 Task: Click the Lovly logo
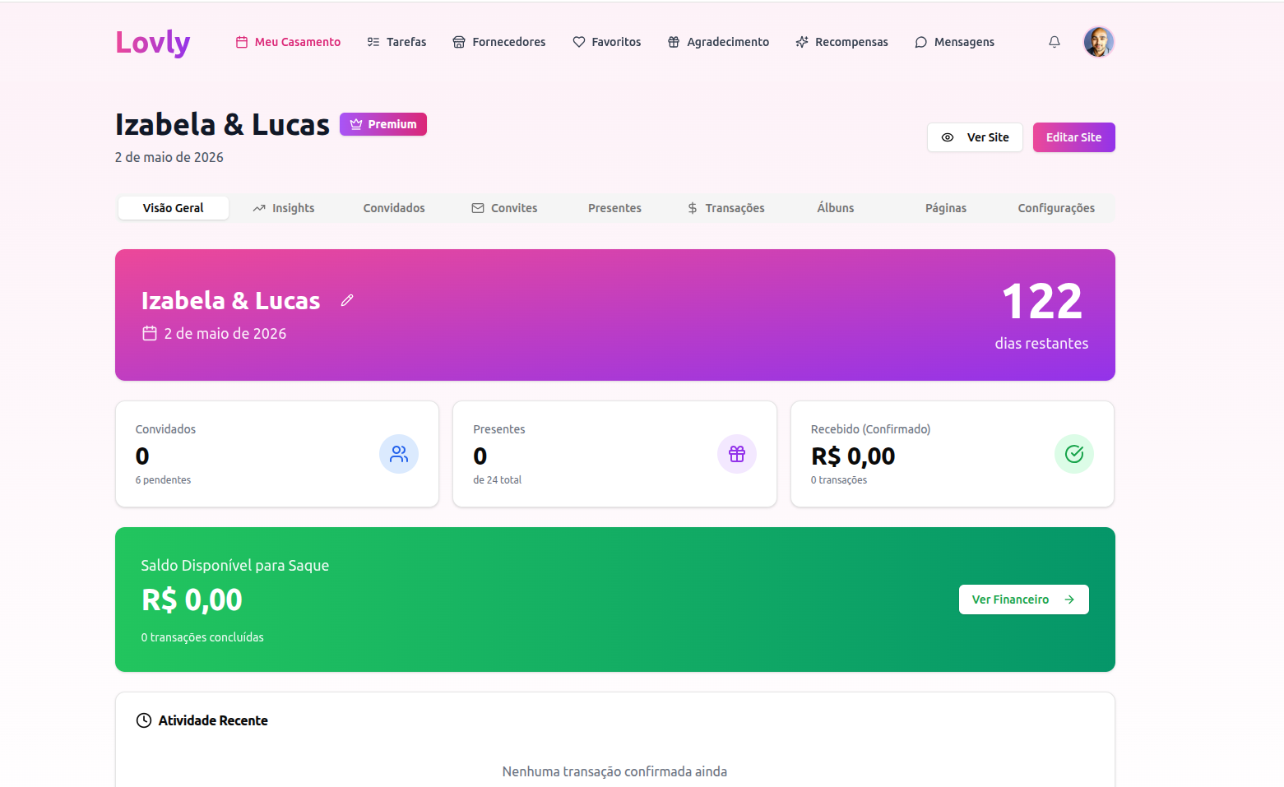tap(153, 42)
